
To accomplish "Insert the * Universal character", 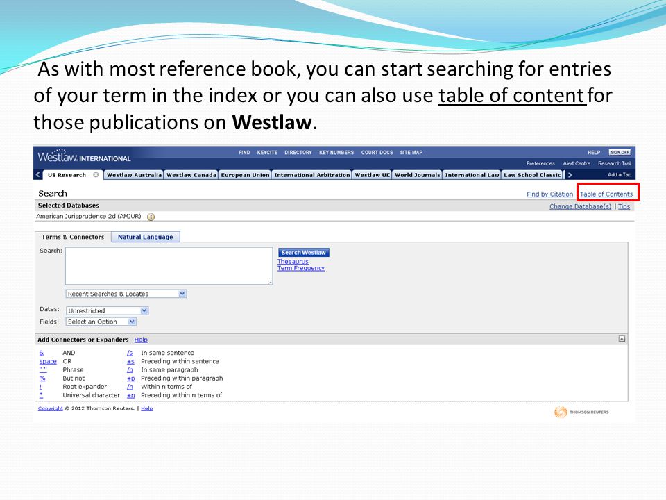I will (41, 395).
